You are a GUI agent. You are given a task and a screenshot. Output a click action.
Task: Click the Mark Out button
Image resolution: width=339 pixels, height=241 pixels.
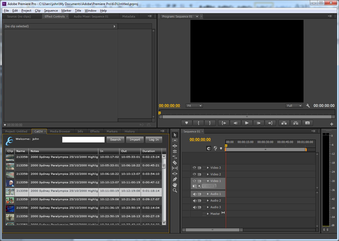tap(210, 123)
